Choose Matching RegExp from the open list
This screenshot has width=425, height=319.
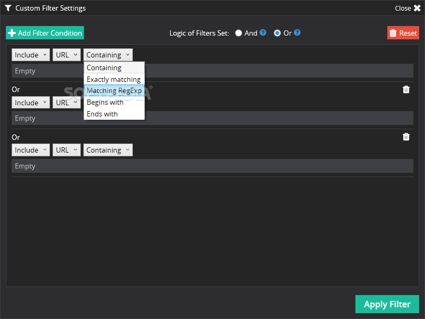coord(114,90)
